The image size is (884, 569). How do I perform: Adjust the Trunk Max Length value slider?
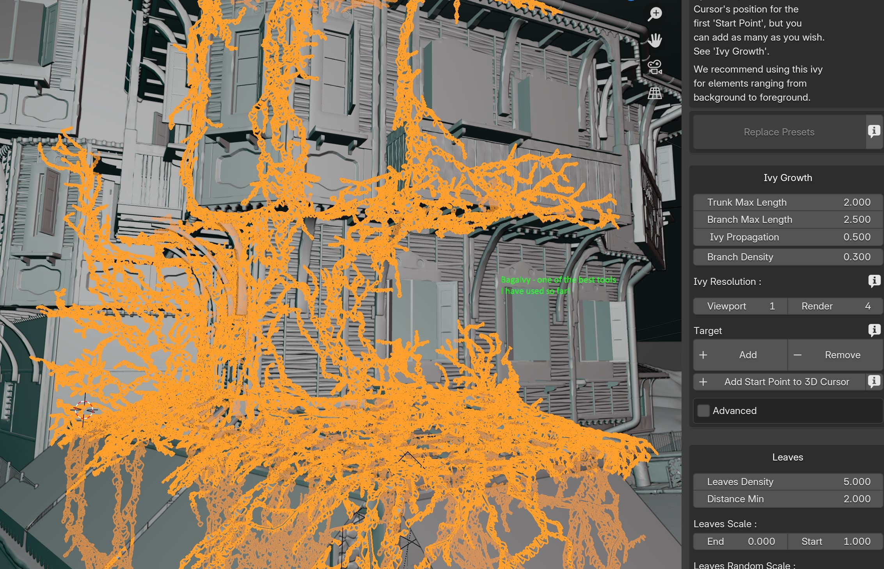(787, 202)
